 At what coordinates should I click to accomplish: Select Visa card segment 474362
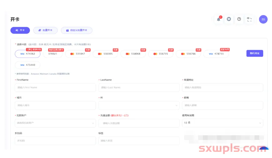(x=28, y=54)
